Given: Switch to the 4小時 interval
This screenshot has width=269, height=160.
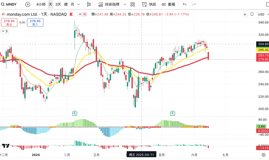Looking at the screenshot, I should 41,4.
